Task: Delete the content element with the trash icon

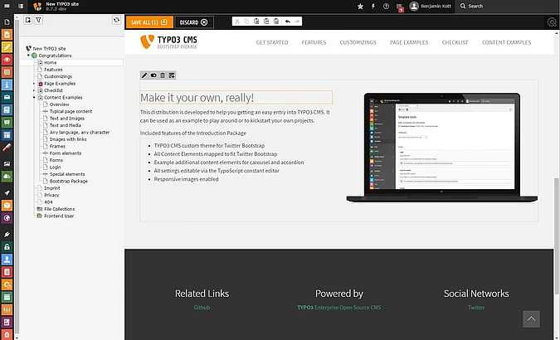Action: [163, 75]
